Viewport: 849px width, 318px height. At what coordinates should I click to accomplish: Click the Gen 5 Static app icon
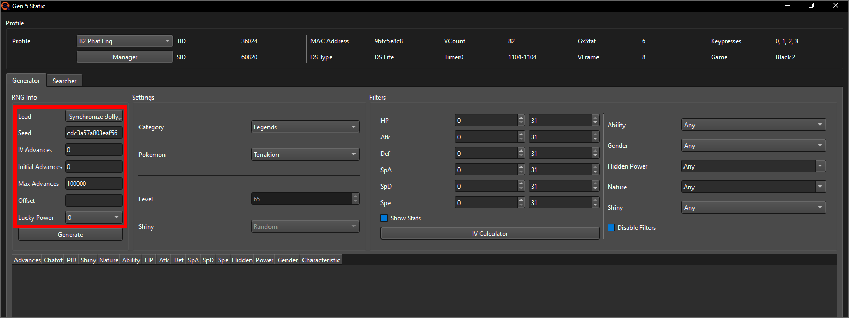coord(5,6)
